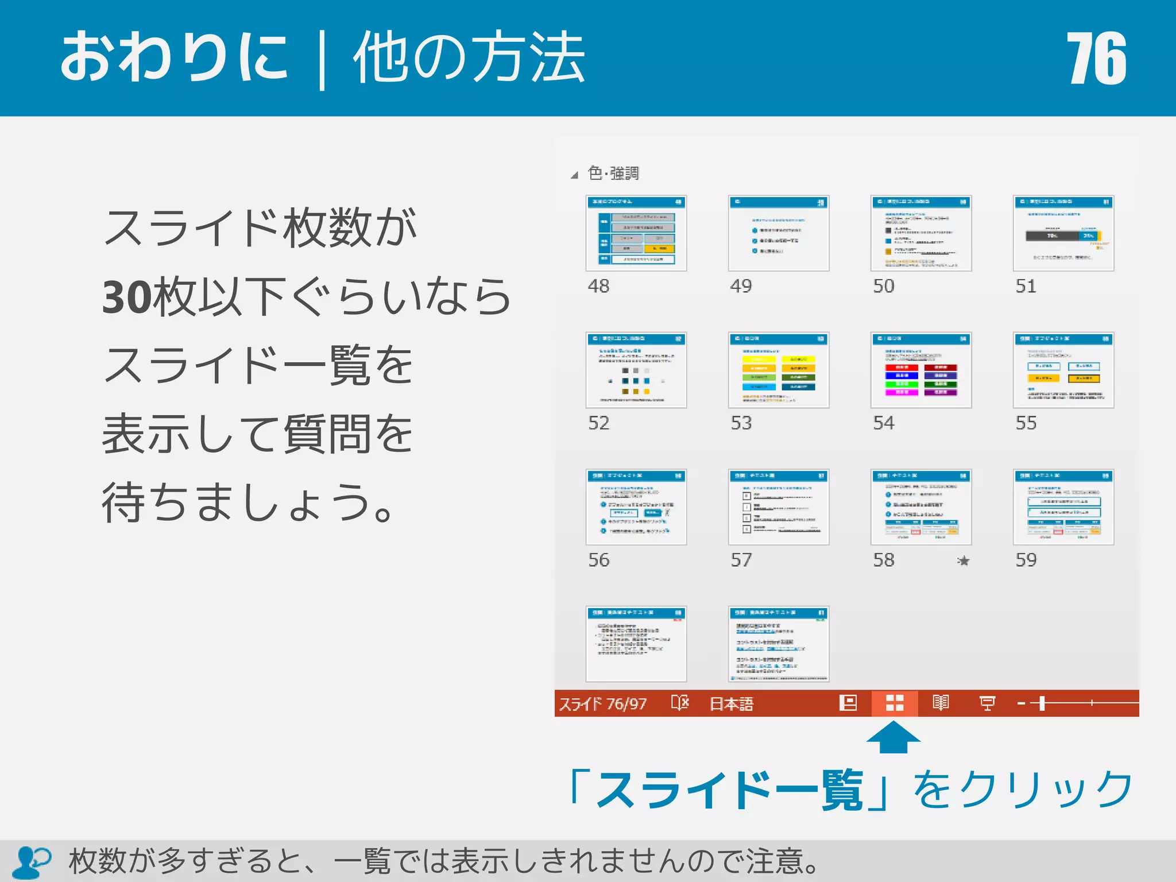Image resolution: width=1176 pixels, height=882 pixels.
Task: Click the zoom out minus button
Action: (x=1021, y=703)
